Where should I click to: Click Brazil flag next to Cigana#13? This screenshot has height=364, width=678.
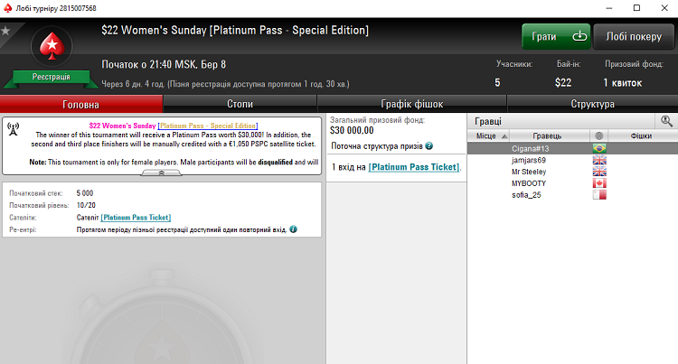tap(599, 148)
